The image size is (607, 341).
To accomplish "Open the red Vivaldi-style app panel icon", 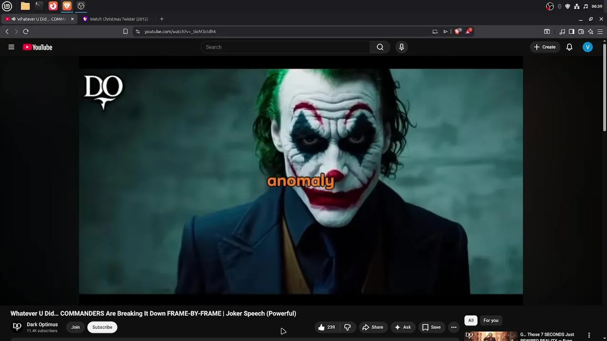I will [53, 6].
